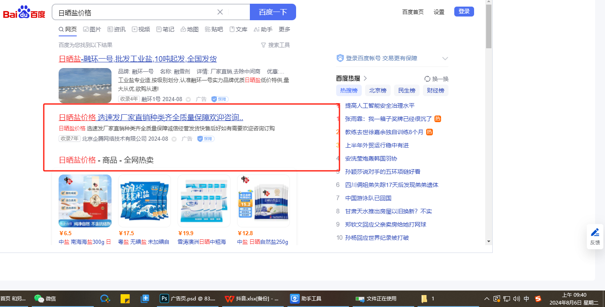This screenshot has height=307, width=605.
Task: Open the ¥6.5 中盐 南海海盐 product image
Action: [x=85, y=201]
